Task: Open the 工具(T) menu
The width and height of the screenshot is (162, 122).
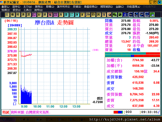Action: (27, 10)
